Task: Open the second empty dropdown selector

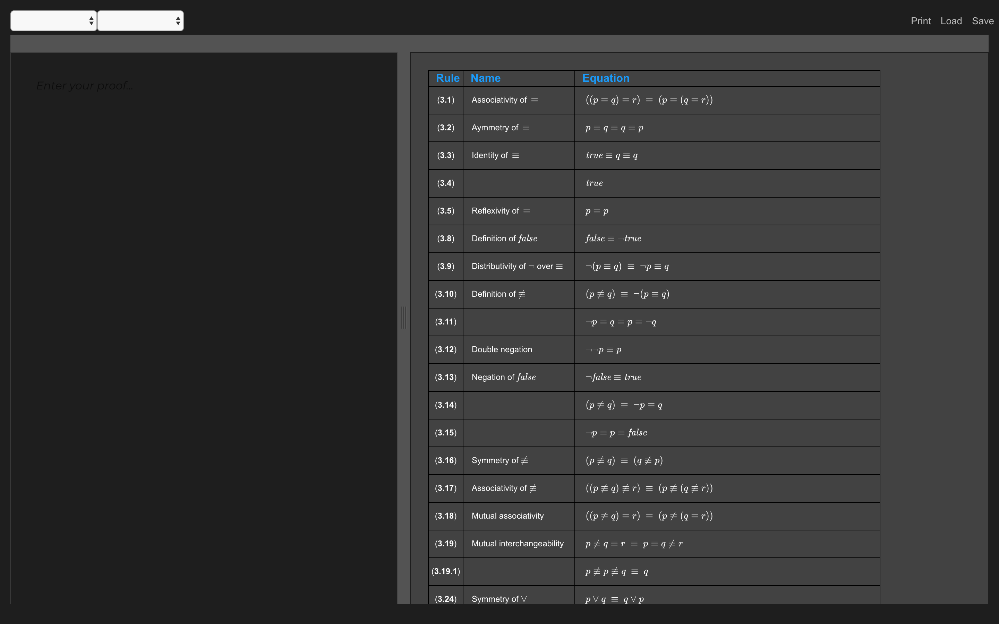Action: tap(140, 21)
